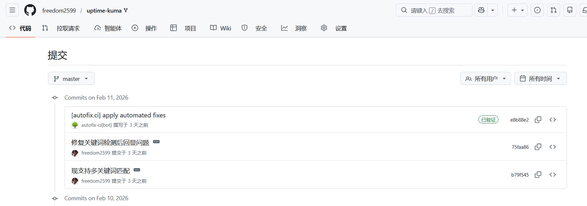Open freedom2599 author link in the b79f545 row

tap(96, 181)
